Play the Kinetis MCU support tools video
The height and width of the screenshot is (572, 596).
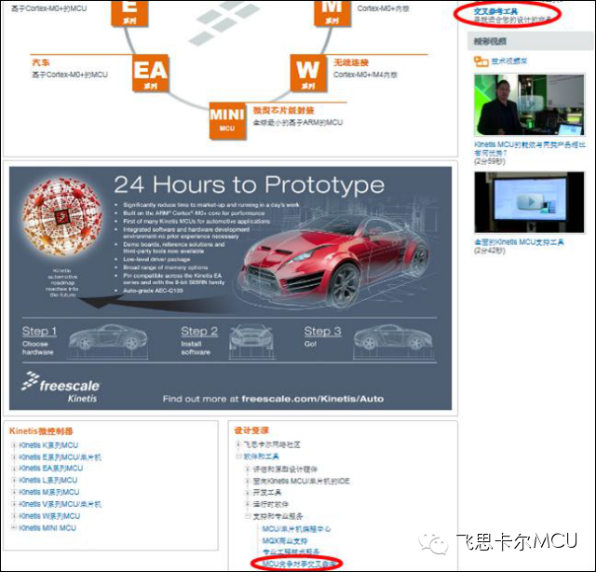(x=529, y=202)
